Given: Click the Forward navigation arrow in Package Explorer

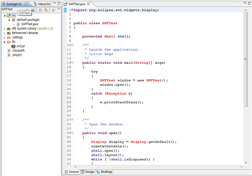Looking at the screenshot, I should coord(27,10).
